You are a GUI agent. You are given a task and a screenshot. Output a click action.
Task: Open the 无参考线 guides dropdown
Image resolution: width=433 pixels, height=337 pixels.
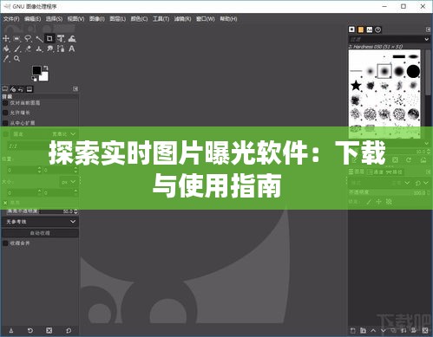pos(40,222)
